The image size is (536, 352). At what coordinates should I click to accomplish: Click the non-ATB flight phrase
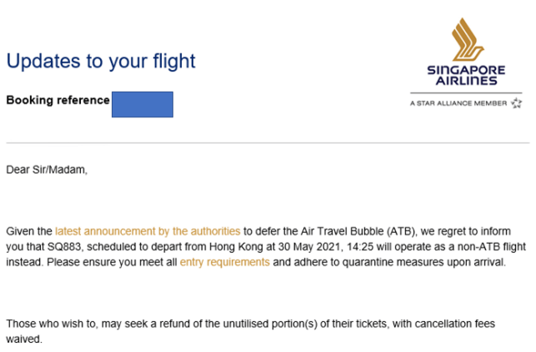[490, 246]
